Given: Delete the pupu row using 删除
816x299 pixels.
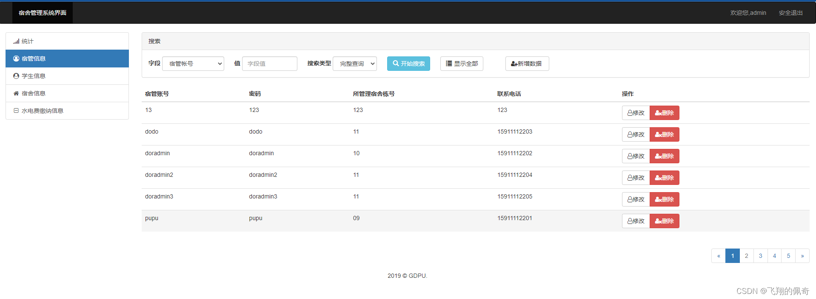Looking at the screenshot, I should [x=664, y=221].
